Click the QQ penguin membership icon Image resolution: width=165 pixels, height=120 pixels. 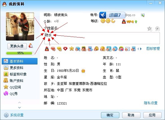click(x=47, y=49)
